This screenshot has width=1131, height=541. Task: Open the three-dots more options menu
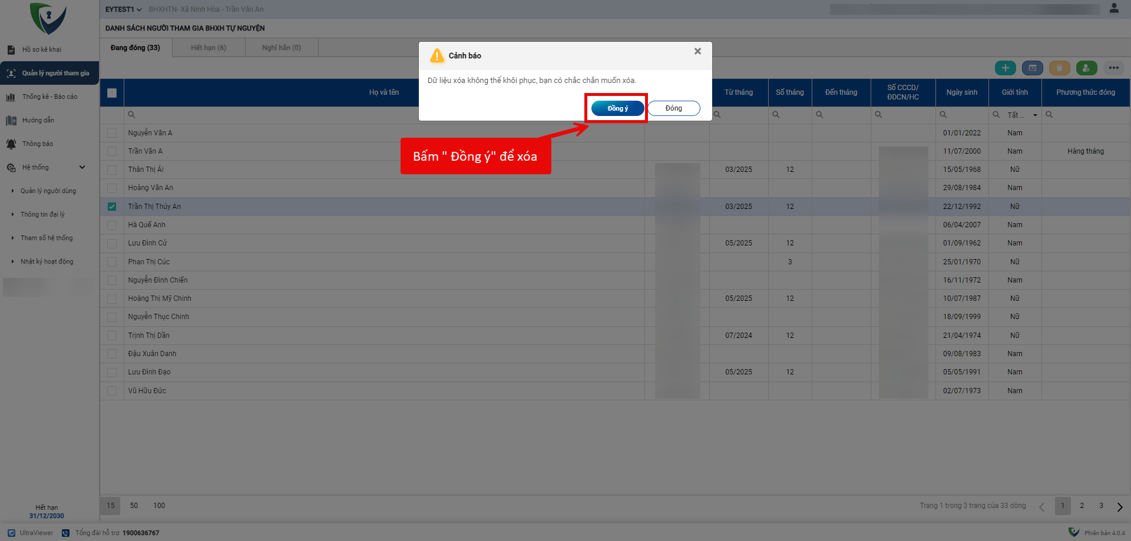point(1113,68)
